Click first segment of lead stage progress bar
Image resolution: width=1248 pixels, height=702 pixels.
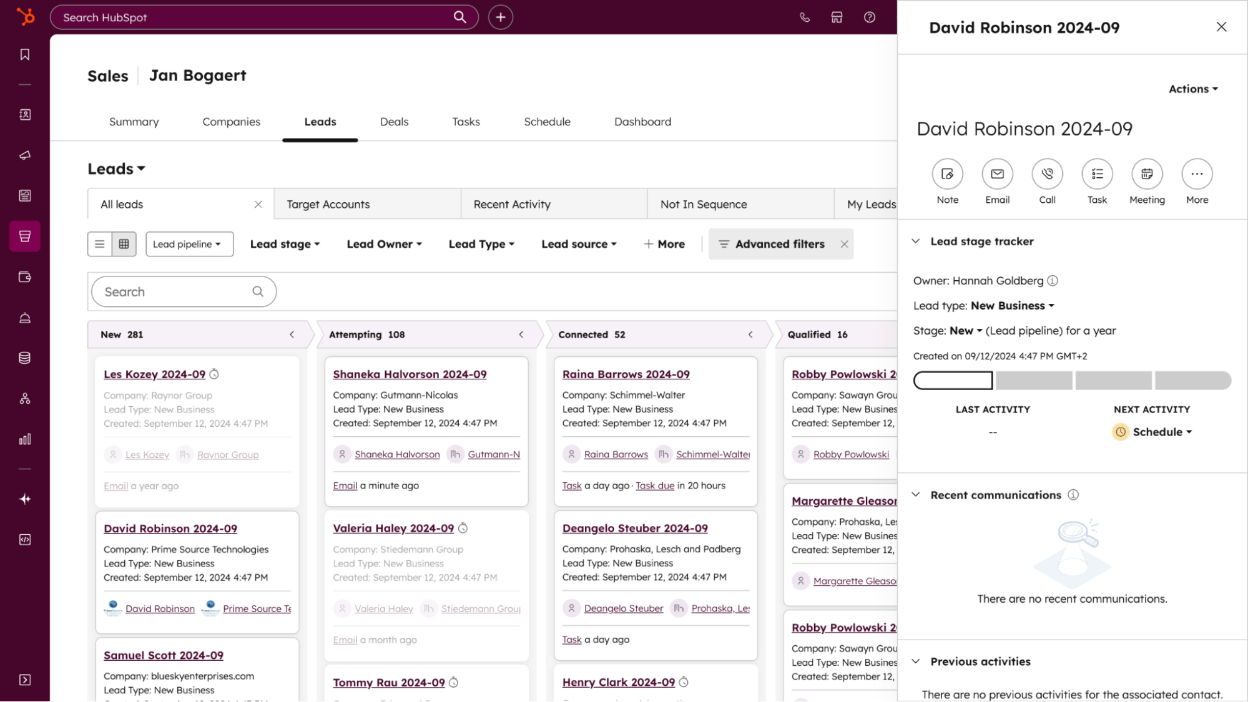(953, 381)
